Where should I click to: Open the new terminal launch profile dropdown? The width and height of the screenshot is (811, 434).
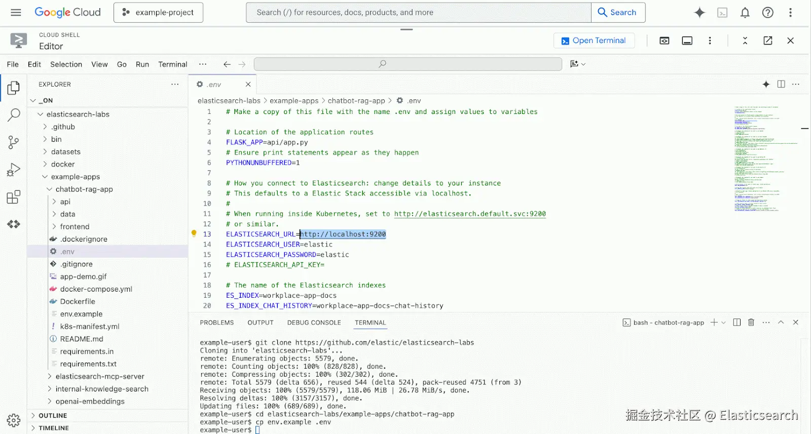coord(723,323)
